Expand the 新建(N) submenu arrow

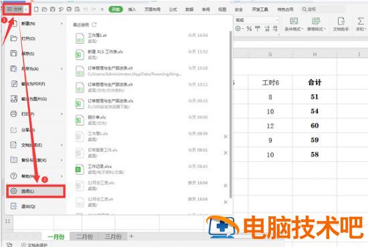point(62,23)
